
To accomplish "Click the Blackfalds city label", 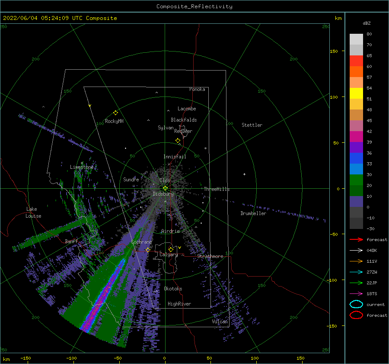I will pos(184,120).
